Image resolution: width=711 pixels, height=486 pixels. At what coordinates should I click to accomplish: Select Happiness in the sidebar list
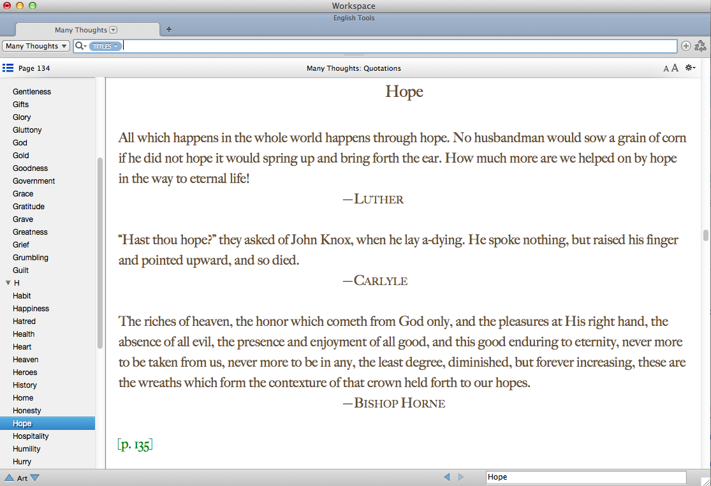coord(31,309)
